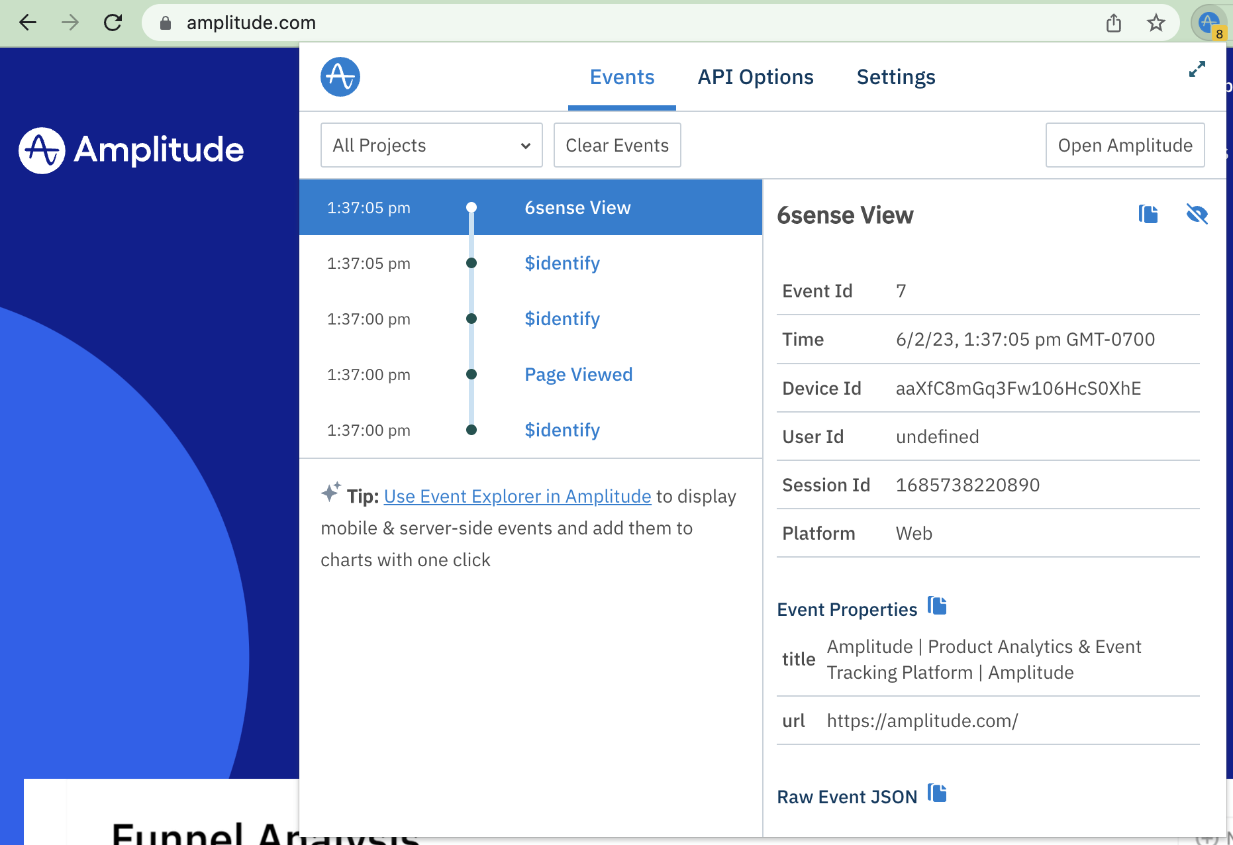Reload the page
Viewport: 1233px width, 845px height.
113,23
